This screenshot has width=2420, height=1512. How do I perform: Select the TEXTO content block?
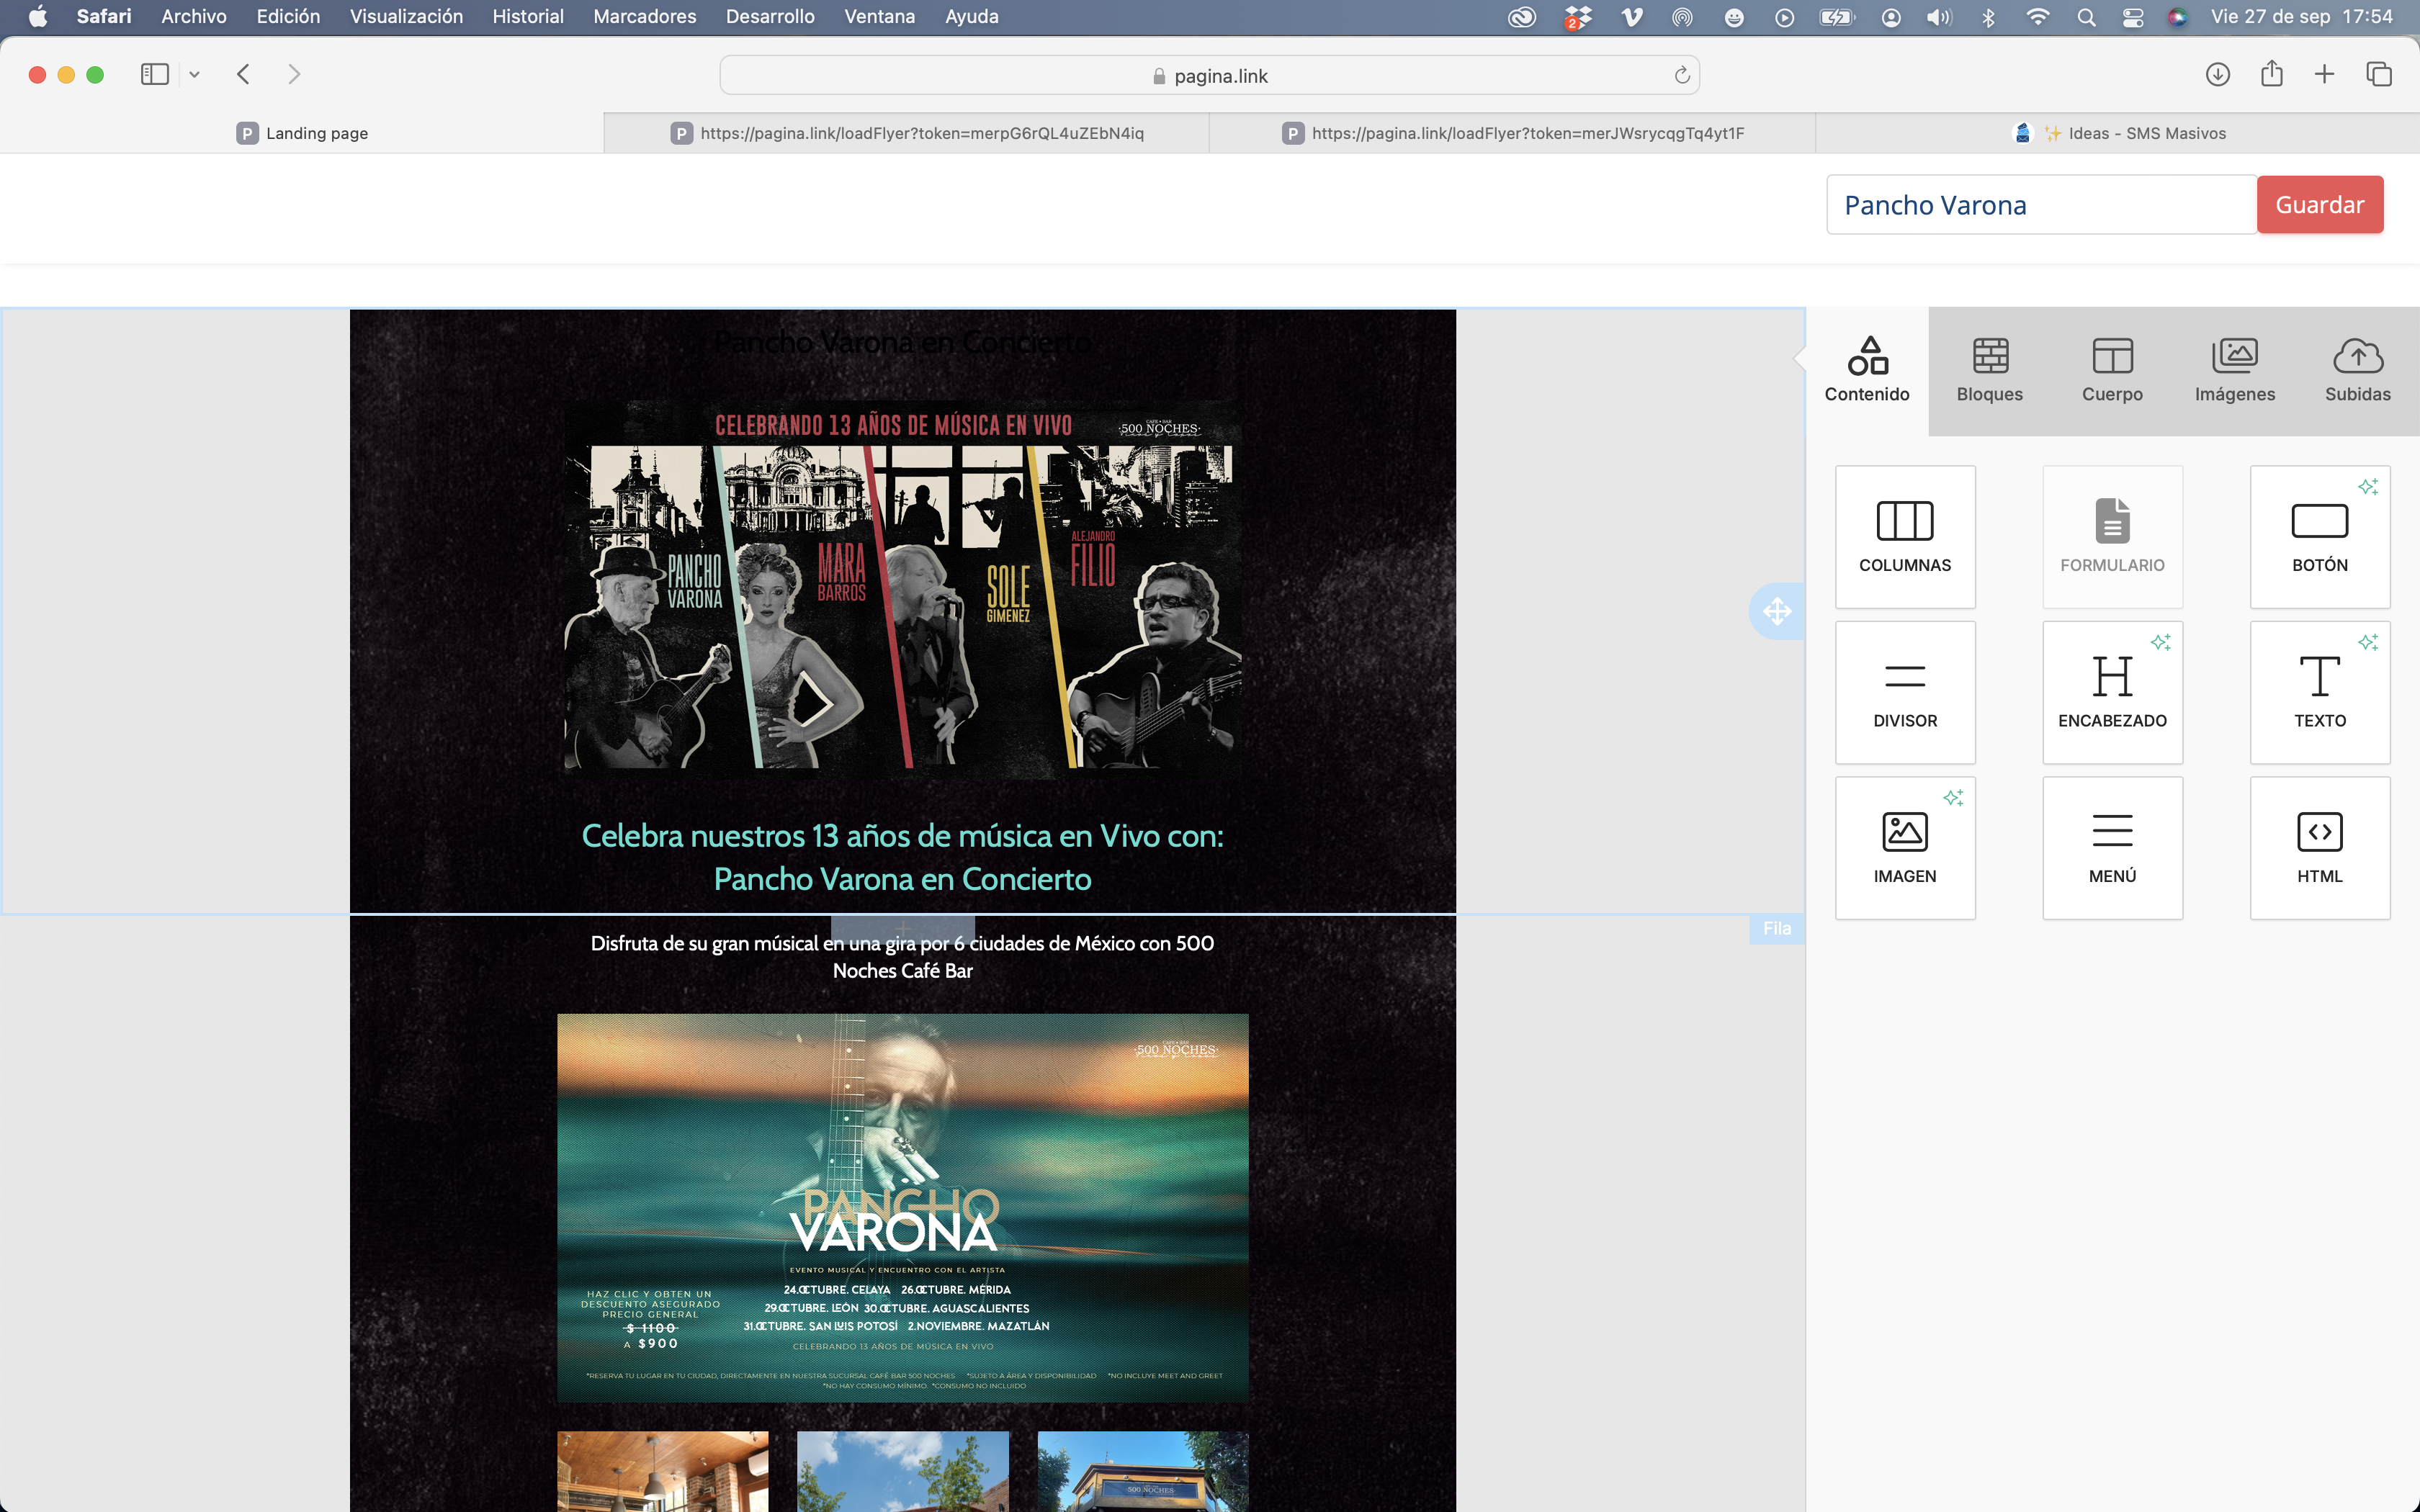(x=2320, y=692)
